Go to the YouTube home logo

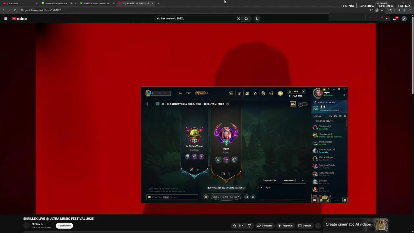click(x=19, y=19)
